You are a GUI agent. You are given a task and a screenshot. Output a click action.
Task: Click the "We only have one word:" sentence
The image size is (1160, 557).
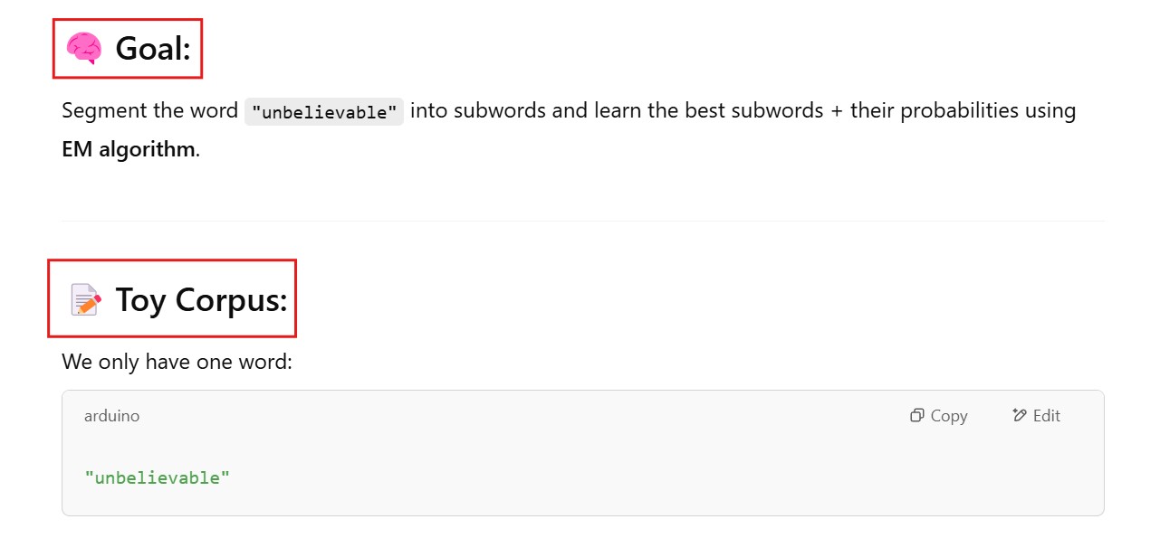click(177, 363)
